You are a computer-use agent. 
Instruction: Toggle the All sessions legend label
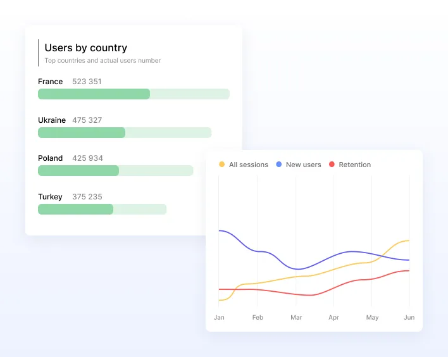[x=249, y=165]
